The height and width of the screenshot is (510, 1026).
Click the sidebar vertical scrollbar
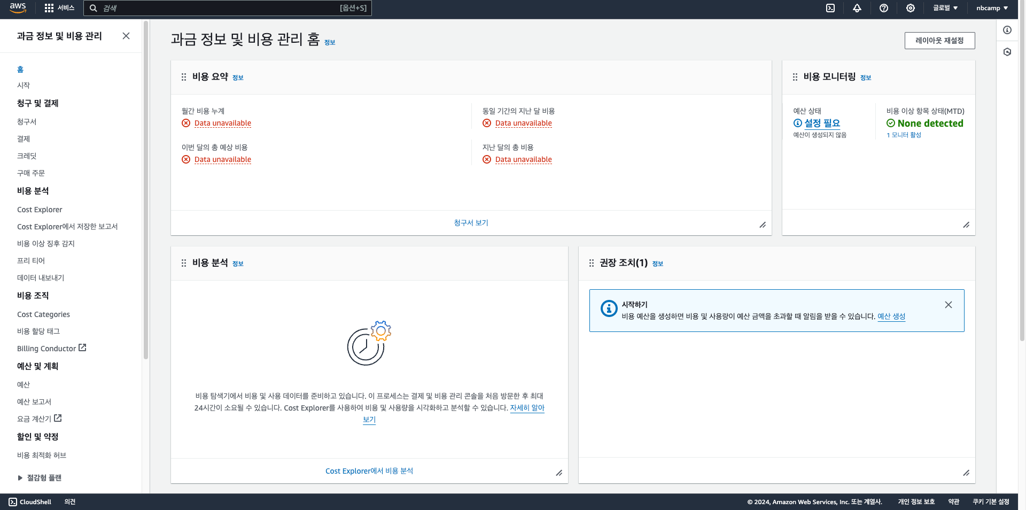point(146,190)
